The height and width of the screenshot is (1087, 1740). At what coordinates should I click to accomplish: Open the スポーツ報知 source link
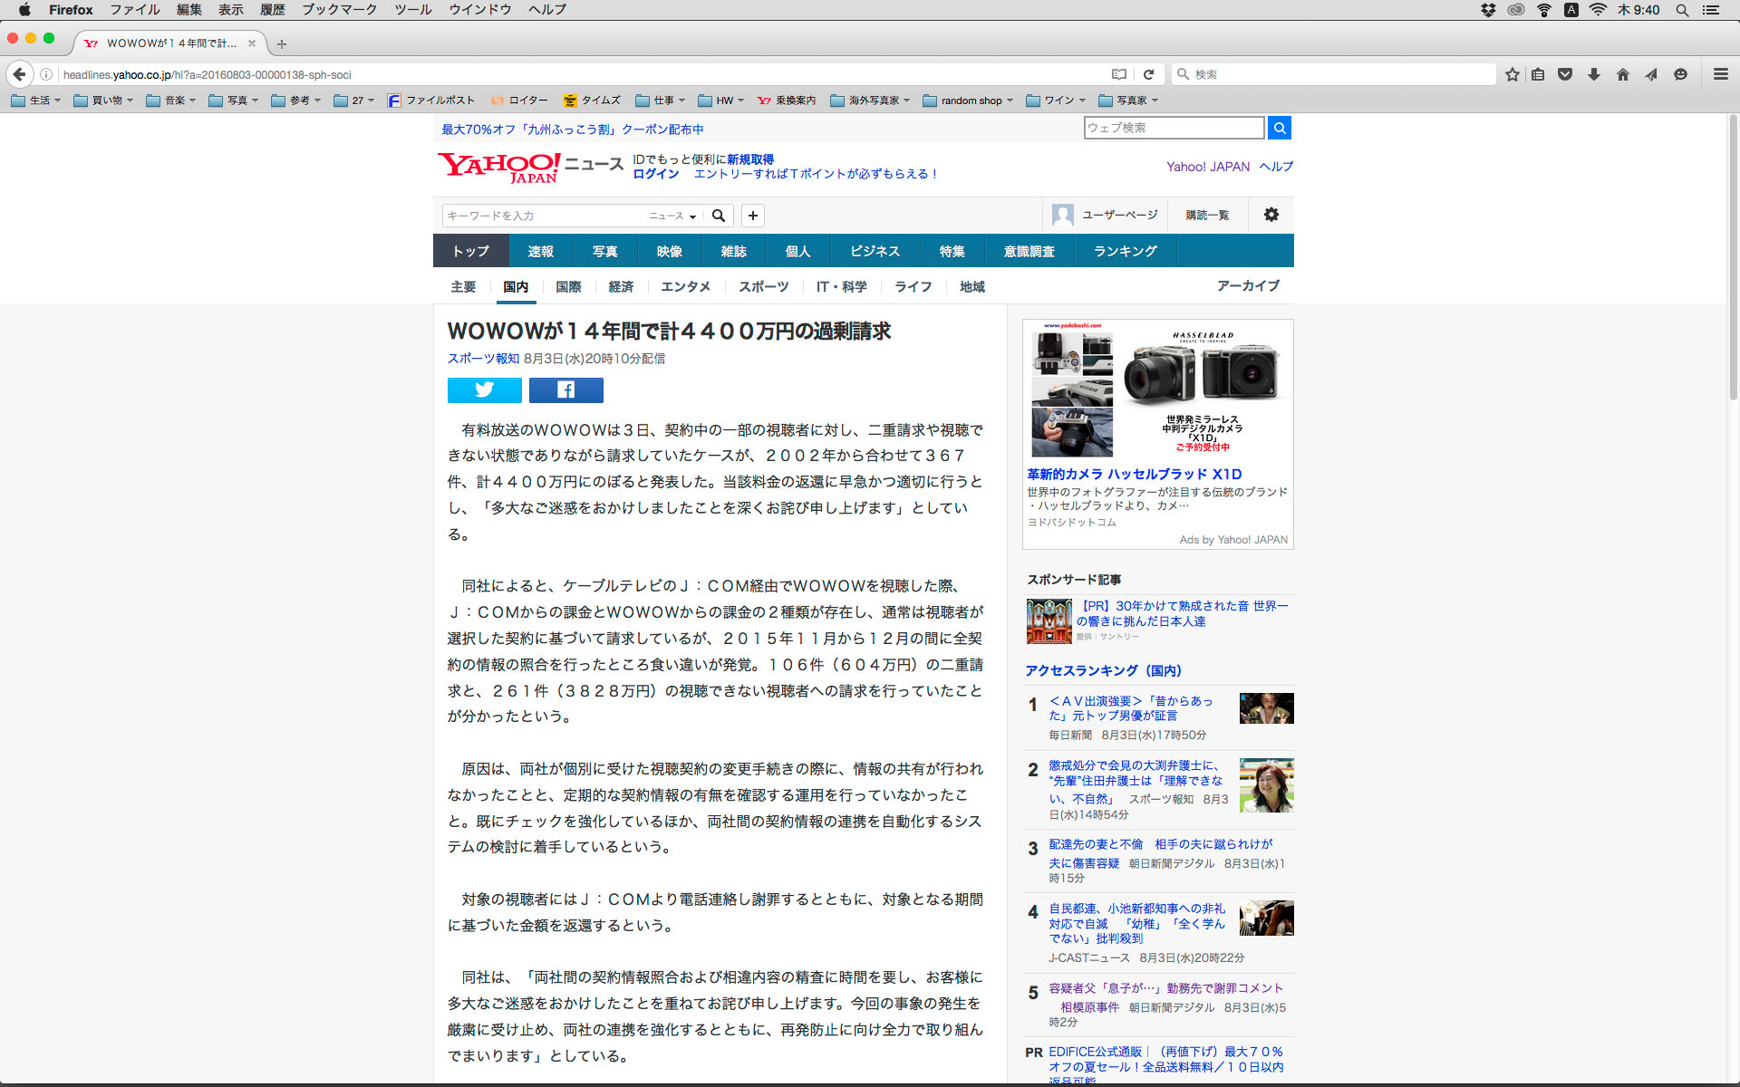click(x=483, y=359)
